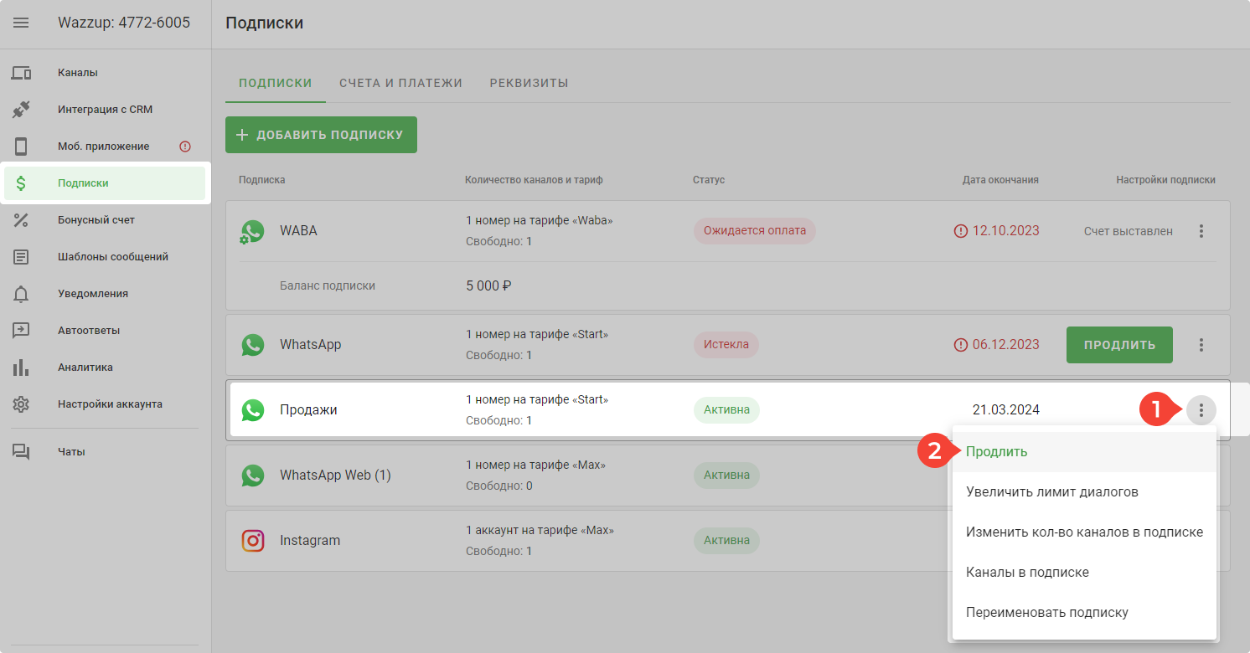1250x653 pixels.
Task: Open three-dot menu for WhatsApp subscription
Action: coord(1201,345)
